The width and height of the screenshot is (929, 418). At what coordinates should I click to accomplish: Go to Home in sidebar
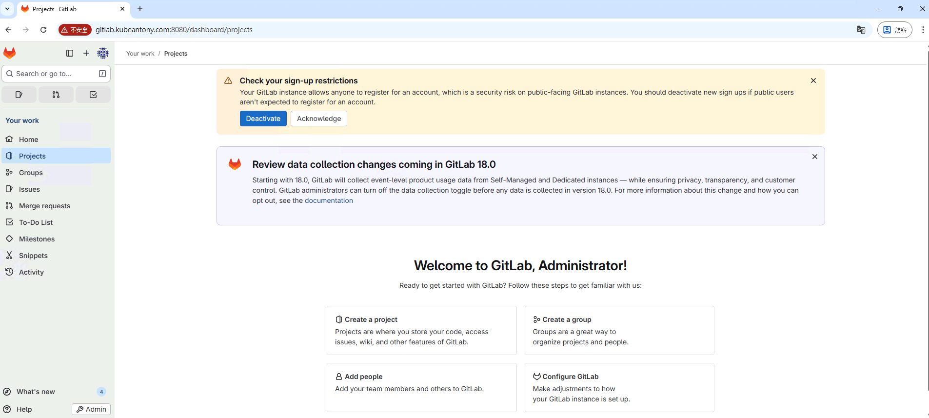(x=57, y=139)
